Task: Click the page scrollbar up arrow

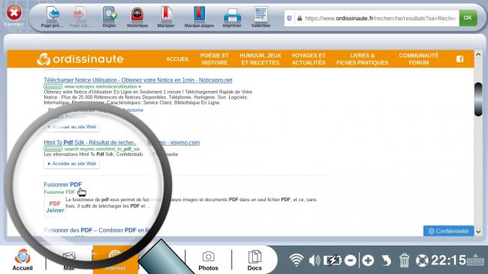Action: point(478,55)
